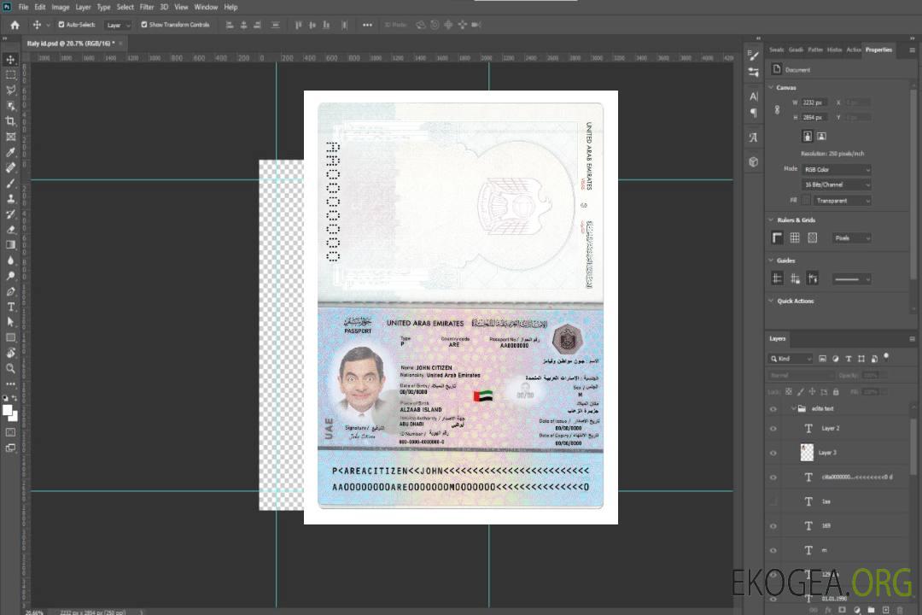
Task: Show the hidden '1as' text layer
Action: coord(773,501)
